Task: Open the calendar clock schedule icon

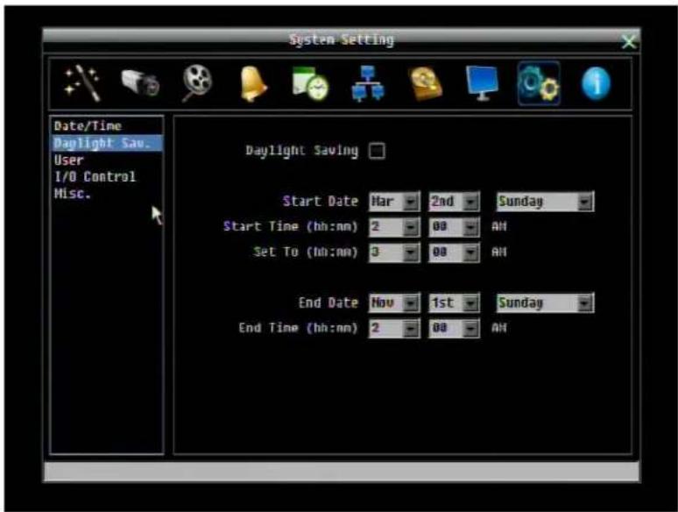Action: tap(310, 83)
